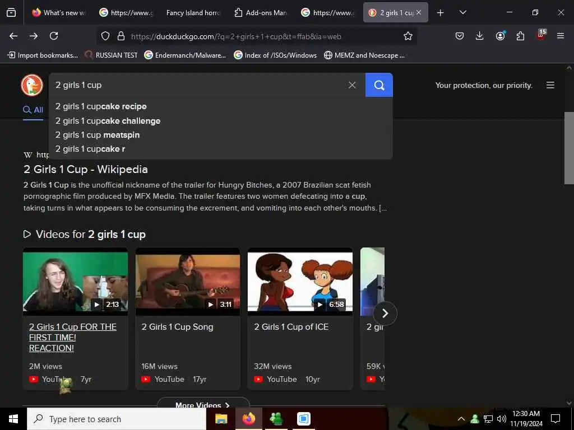Open the Extensions puzzle-piece menu
574x430 pixels.
520,36
